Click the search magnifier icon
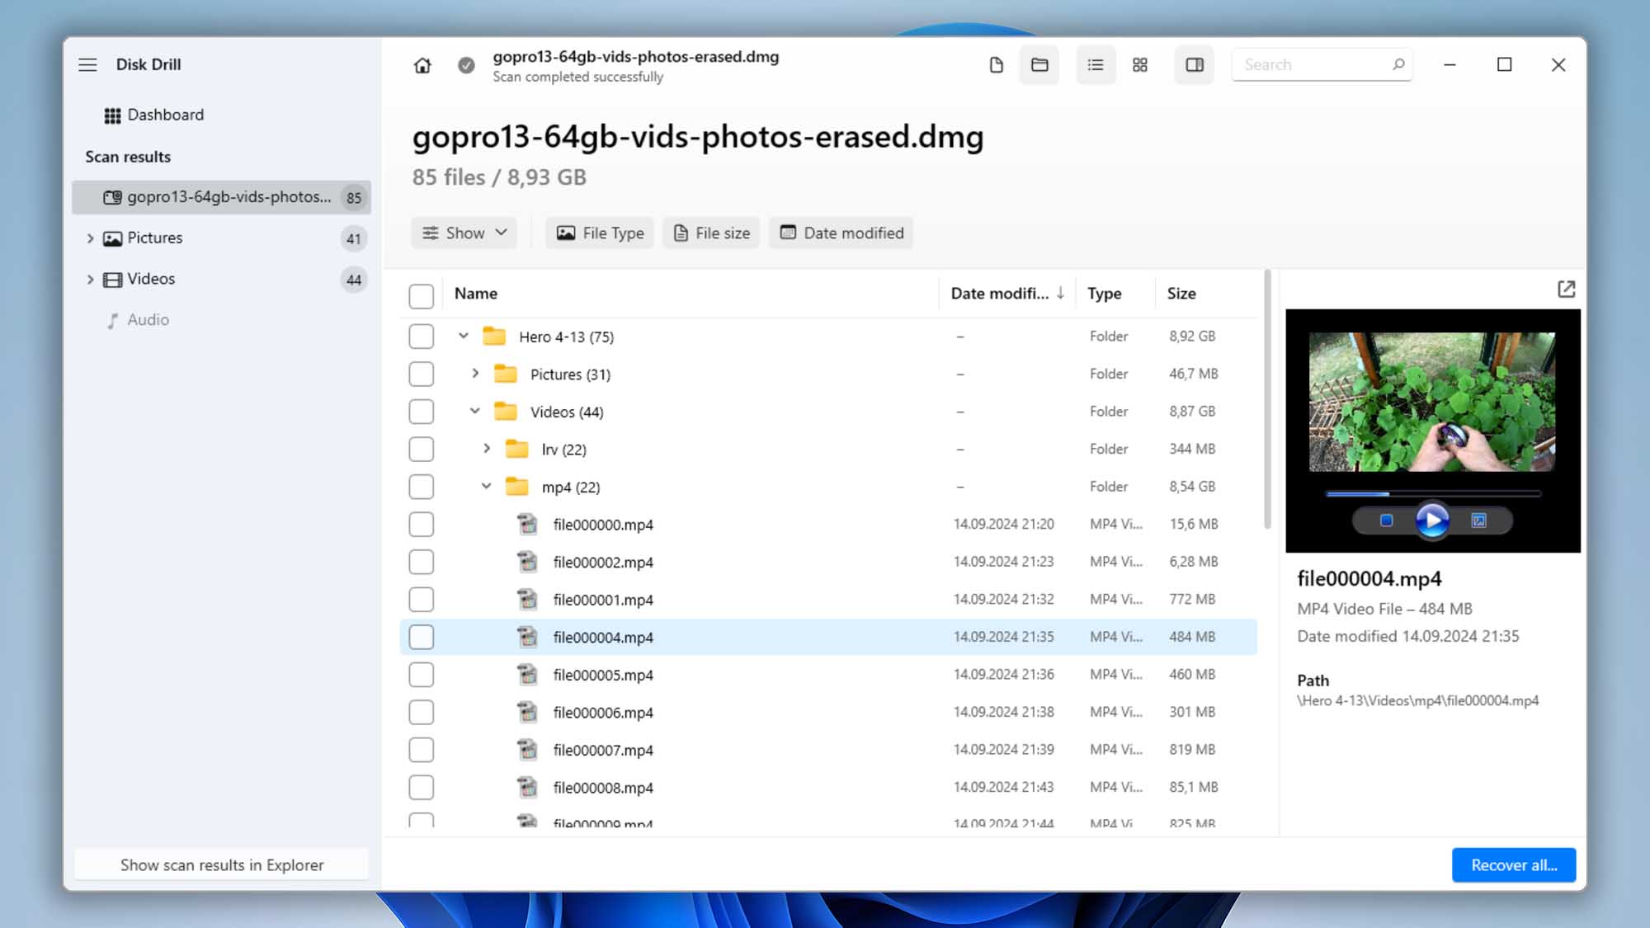The height and width of the screenshot is (928, 1650). click(x=1398, y=64)
